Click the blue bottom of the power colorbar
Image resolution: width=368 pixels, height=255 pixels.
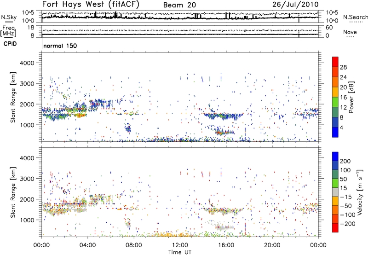[x=335, y=132]
